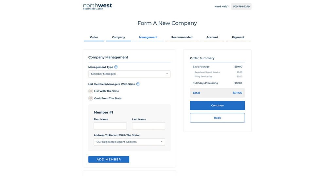The height and width of the screenshot is (176, 335).
Task: Click the Back button
Action: (x=217, y=118)
